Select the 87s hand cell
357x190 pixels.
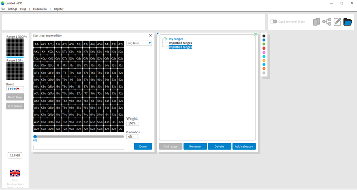point(86,86)
